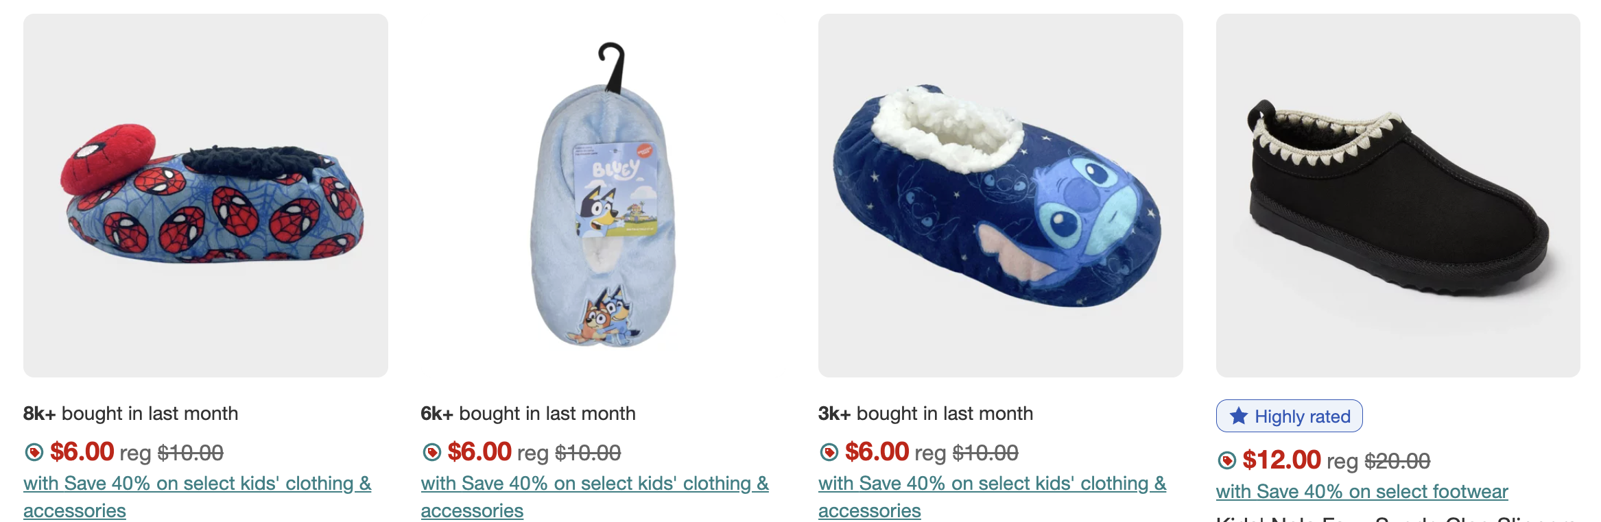Click Target Circle icon beside $12.00 price
The height and width of the screenshot is (522, 1601).
[1226, 460]
